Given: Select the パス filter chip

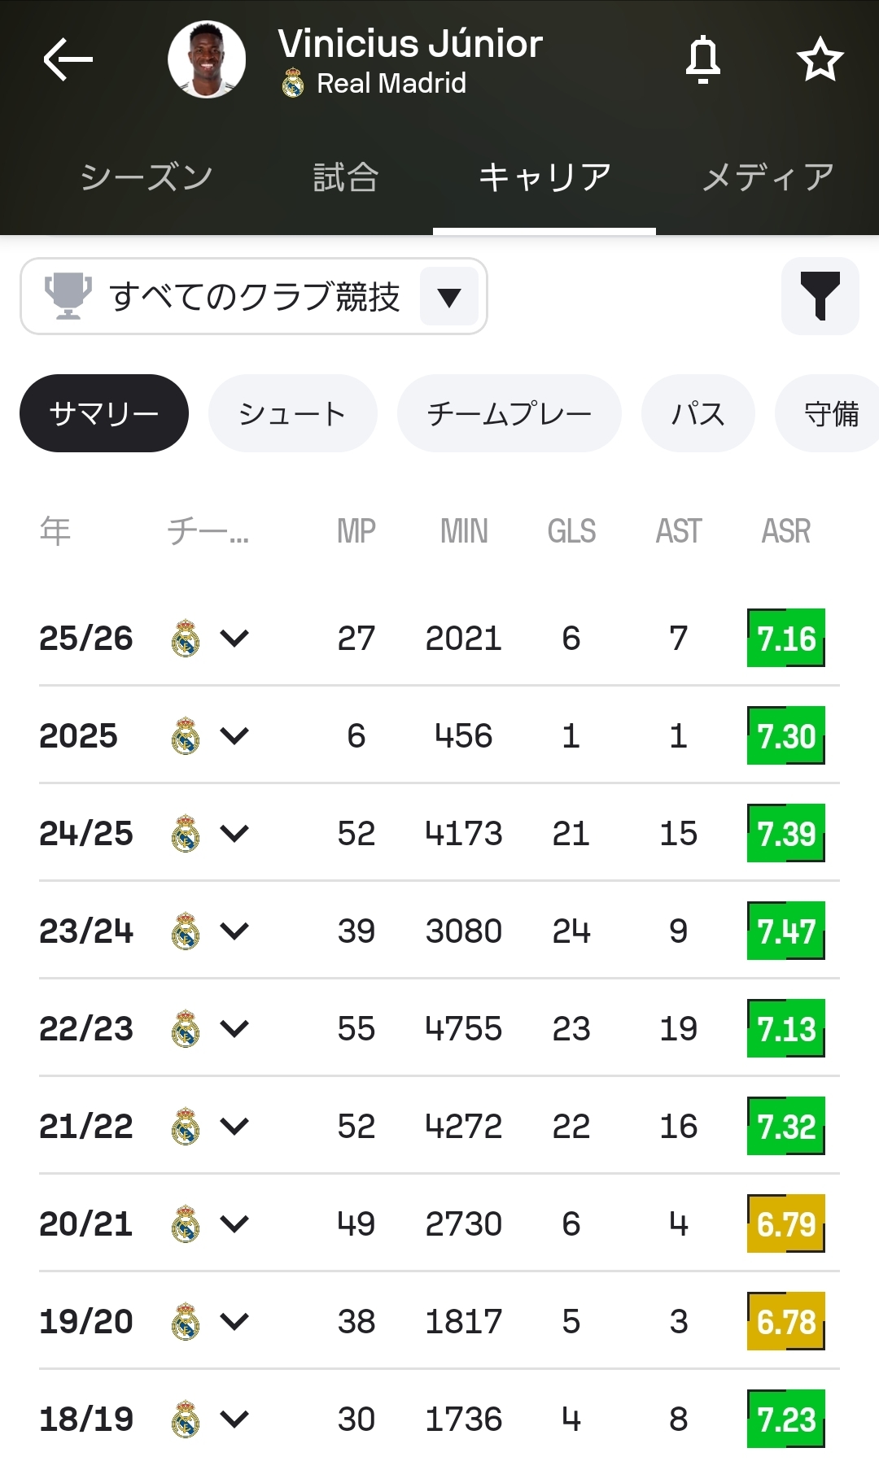Looking at the screenshot, I should point(698,413).
